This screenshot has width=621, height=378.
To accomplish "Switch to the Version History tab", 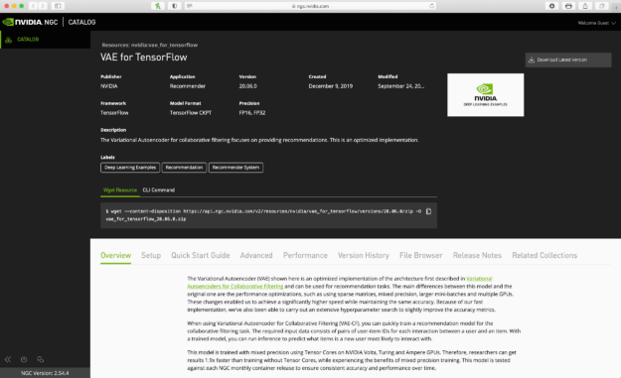I will point(364,255).
